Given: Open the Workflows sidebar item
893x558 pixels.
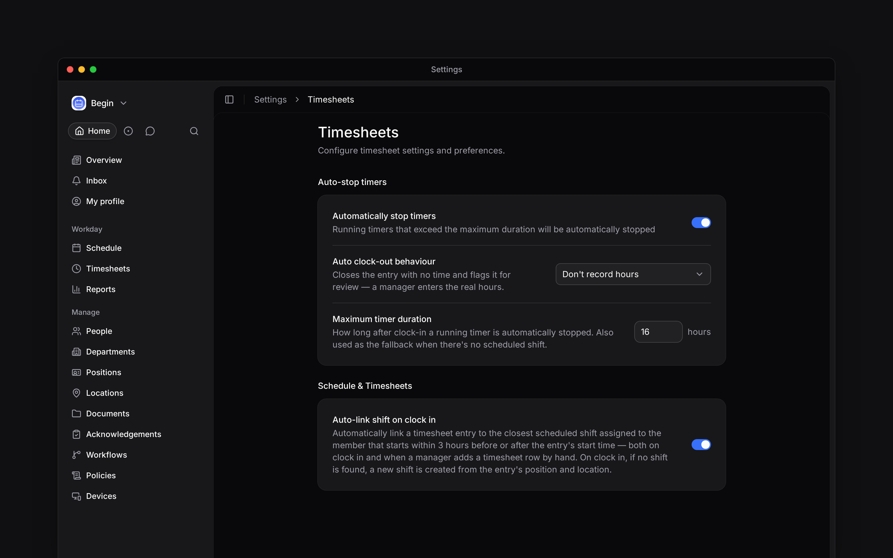Looking at the screenshot, I should click(135, 455).
